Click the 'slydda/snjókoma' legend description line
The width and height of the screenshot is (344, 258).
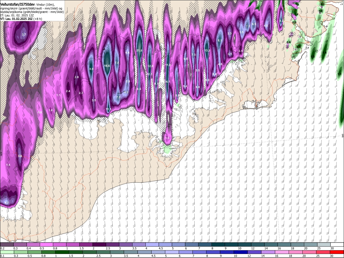click(32, 12)
